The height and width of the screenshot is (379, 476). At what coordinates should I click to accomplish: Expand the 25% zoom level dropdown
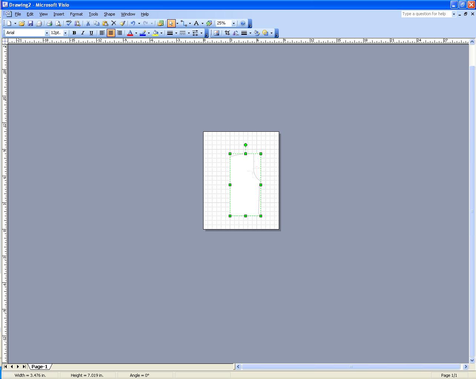[x=234, y=23]
